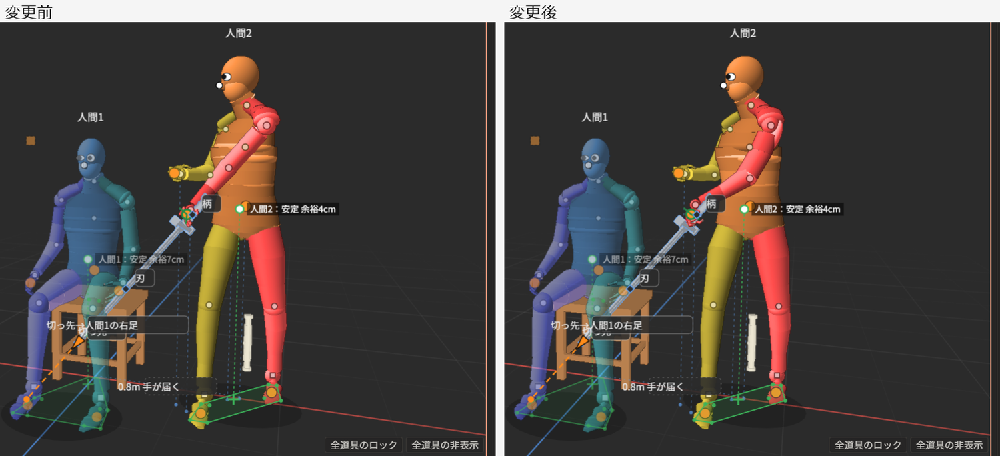Select 人間1's blue head in 変更前 view

pos(91,159)
